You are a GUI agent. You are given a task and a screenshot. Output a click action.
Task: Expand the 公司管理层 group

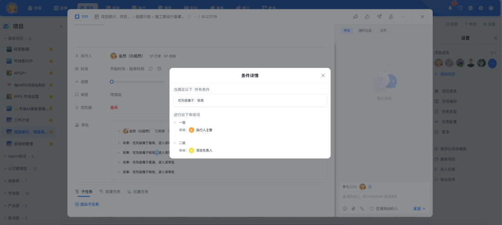pyautogui.click(x=6, y=169)
